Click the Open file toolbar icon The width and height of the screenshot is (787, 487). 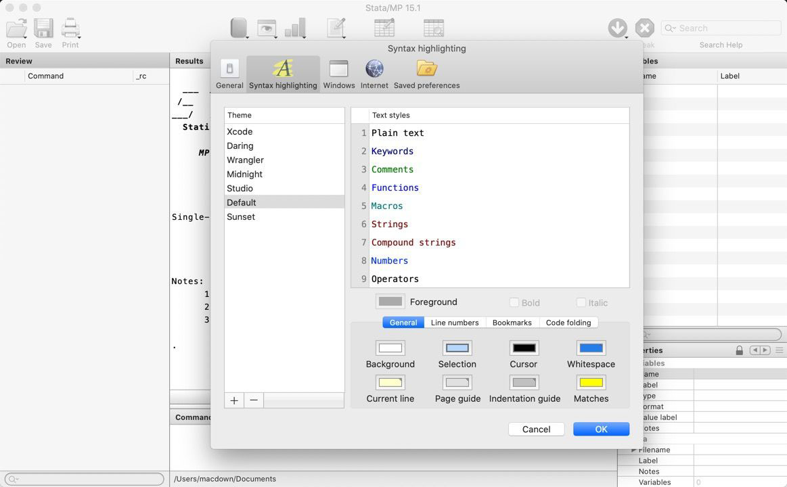tap(16, 28)
